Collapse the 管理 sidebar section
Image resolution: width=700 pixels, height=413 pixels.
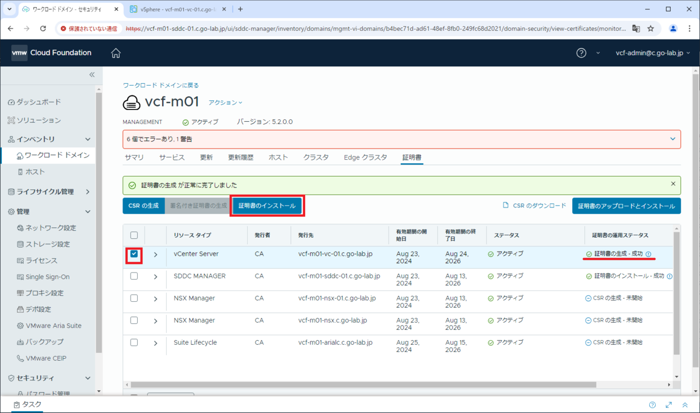click(88, 211)
